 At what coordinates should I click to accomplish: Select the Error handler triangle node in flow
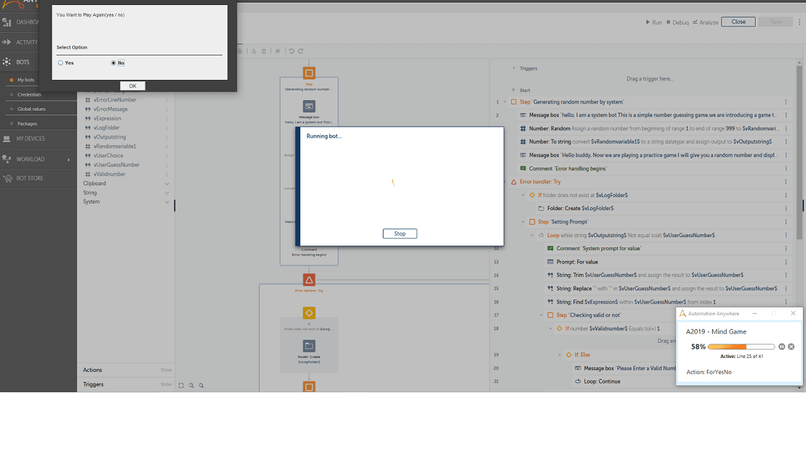point(309,279)
